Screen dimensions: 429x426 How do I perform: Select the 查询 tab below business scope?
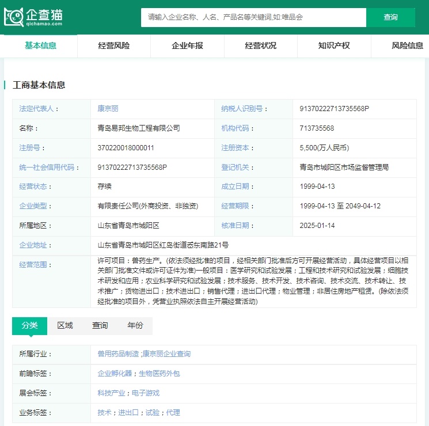pos(100,325)
